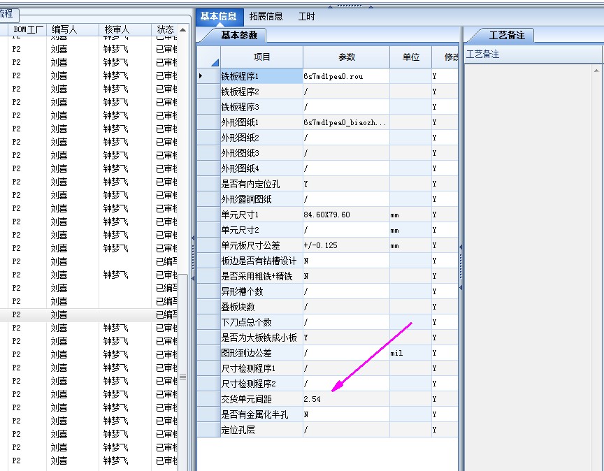Select the 基本参数 sub-tab
Image resolution: width=604 pixels, height=471 pixels.
(x=239, y=36)
